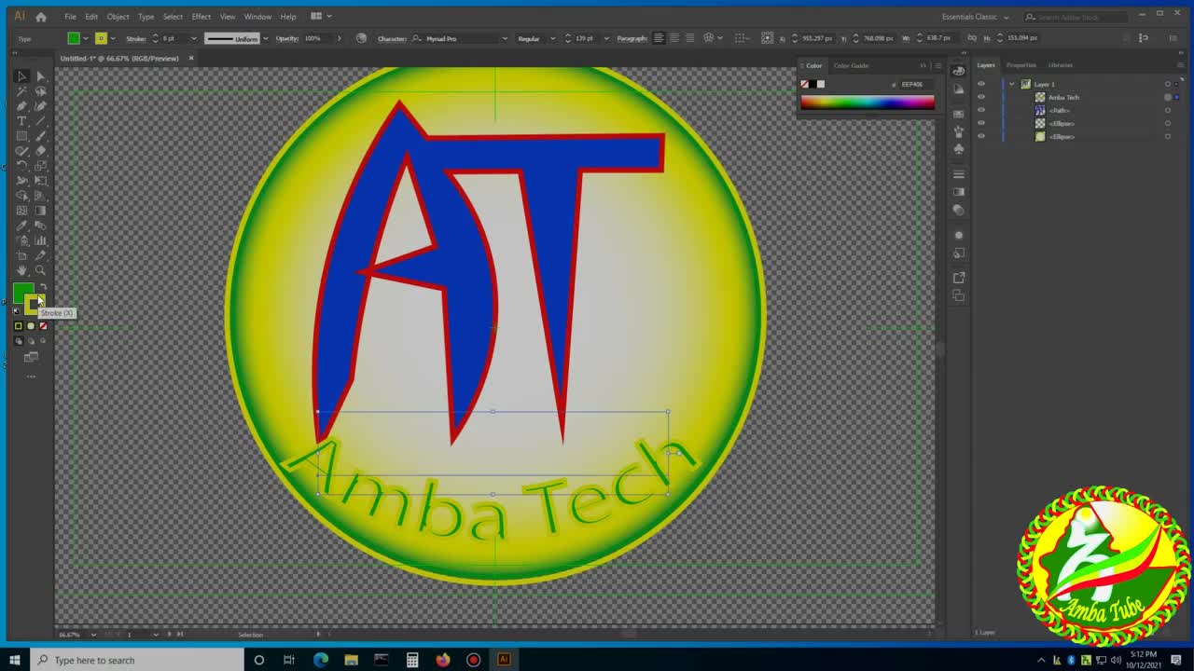Click the white swatch in Color panel

tap(821, 85)
